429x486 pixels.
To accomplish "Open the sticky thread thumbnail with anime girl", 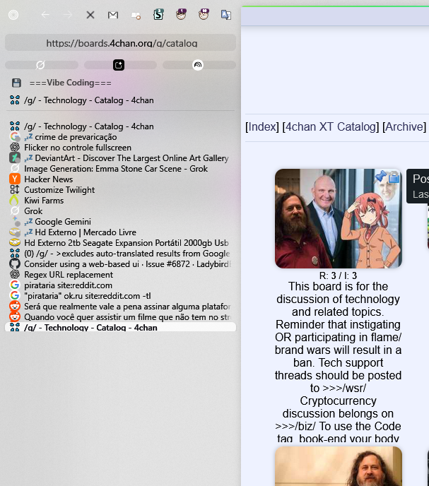I will tap(339, 218).
